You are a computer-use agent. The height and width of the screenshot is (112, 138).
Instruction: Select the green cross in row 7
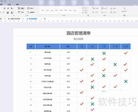[92, 87]
